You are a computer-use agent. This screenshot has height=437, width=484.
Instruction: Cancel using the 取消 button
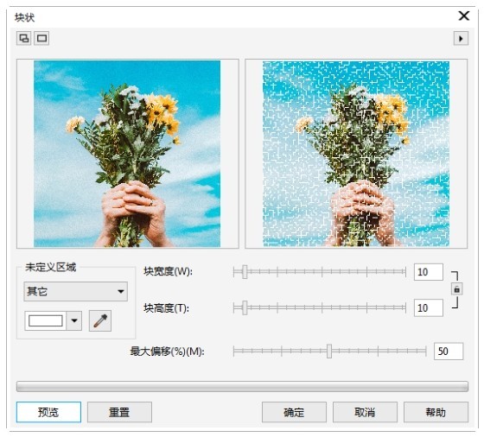click(365, 412)
